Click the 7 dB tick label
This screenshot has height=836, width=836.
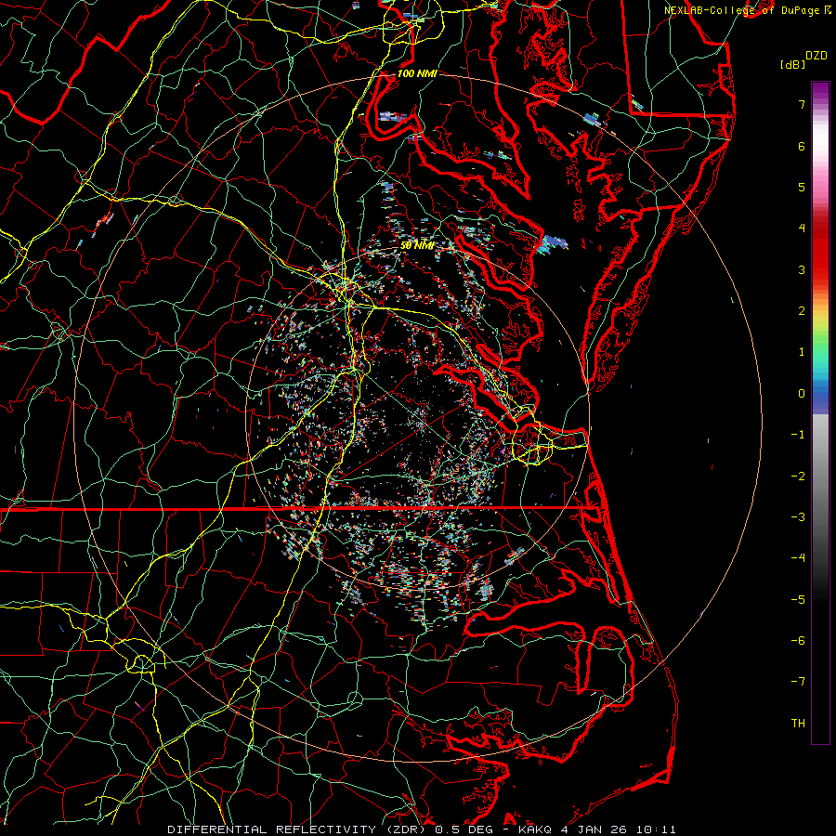(x=801, y=105)
